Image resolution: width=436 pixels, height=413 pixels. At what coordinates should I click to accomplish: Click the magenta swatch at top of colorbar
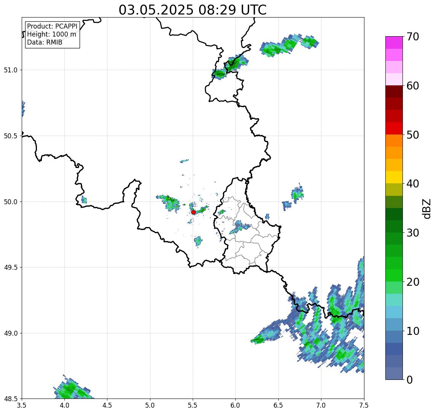[x=394, y=43]
